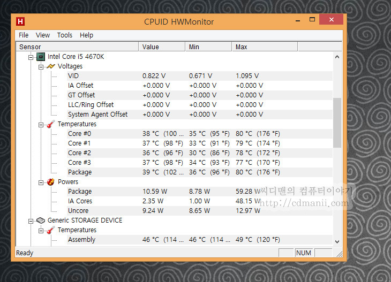
Task: Click the Intel Core i5 4670K label
Action: [76, 57]
